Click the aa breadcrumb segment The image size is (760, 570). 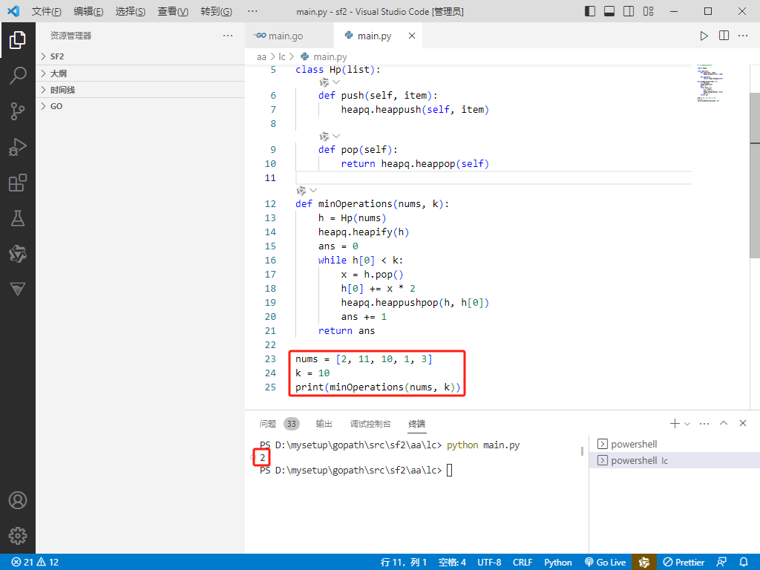pyautogui.click(x=262, y=57)
